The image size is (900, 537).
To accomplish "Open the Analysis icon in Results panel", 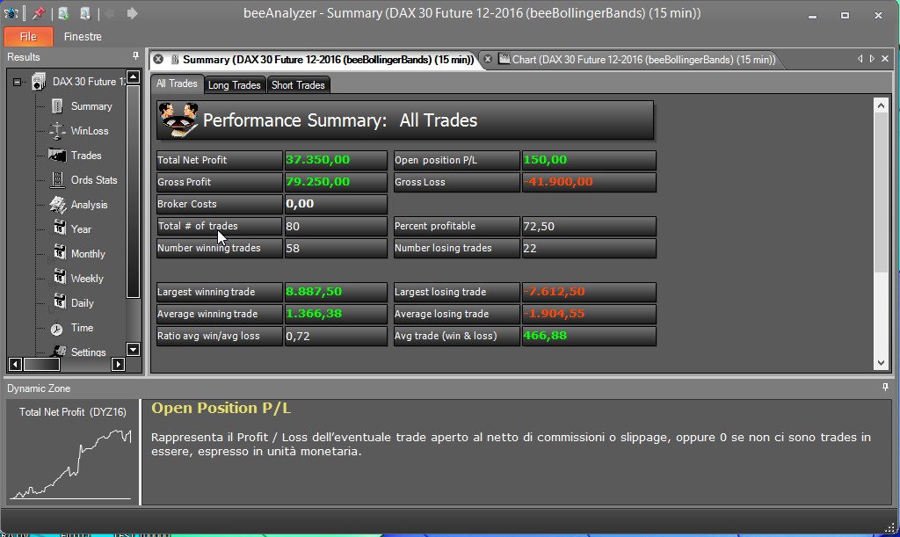I will (x=57, y=205).
